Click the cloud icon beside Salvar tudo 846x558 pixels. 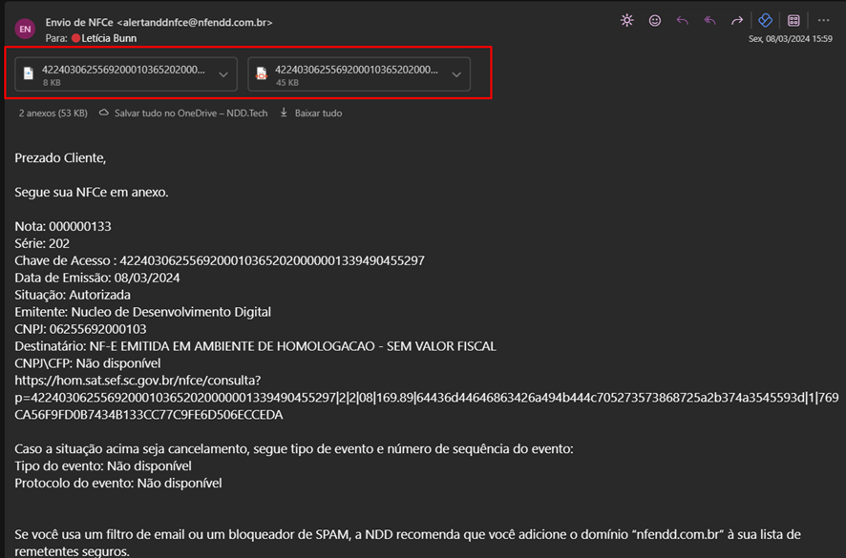pyautogui.click(x=104, y=113)
